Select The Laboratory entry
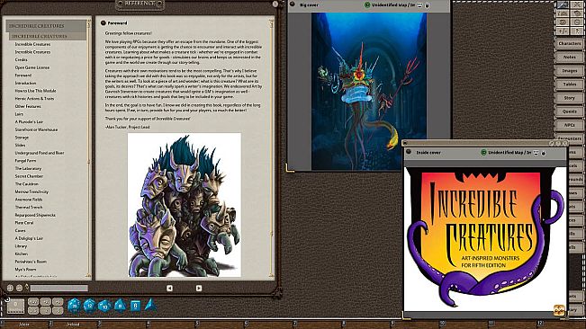 pyautogui.click(x=28, y=168)
